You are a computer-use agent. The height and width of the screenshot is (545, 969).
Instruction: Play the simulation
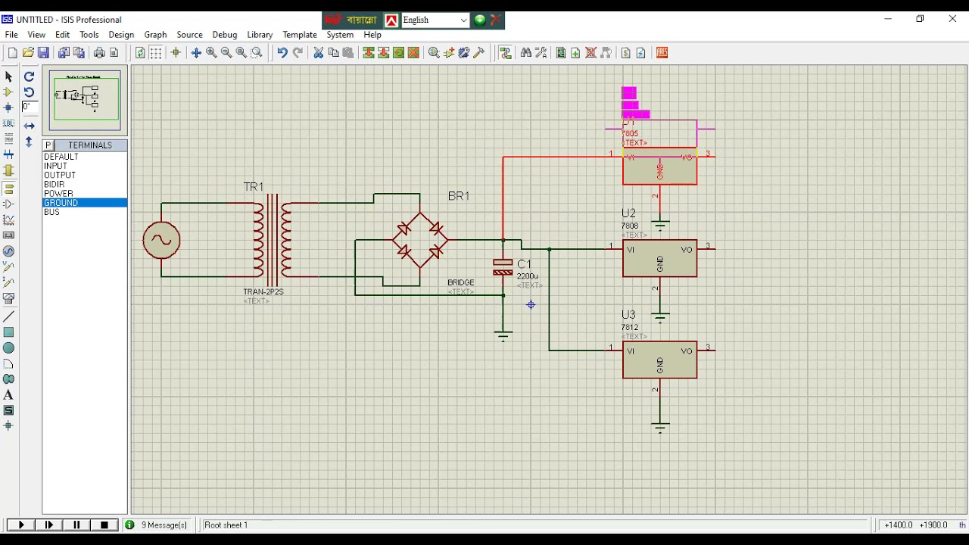[x=21, y=525]
